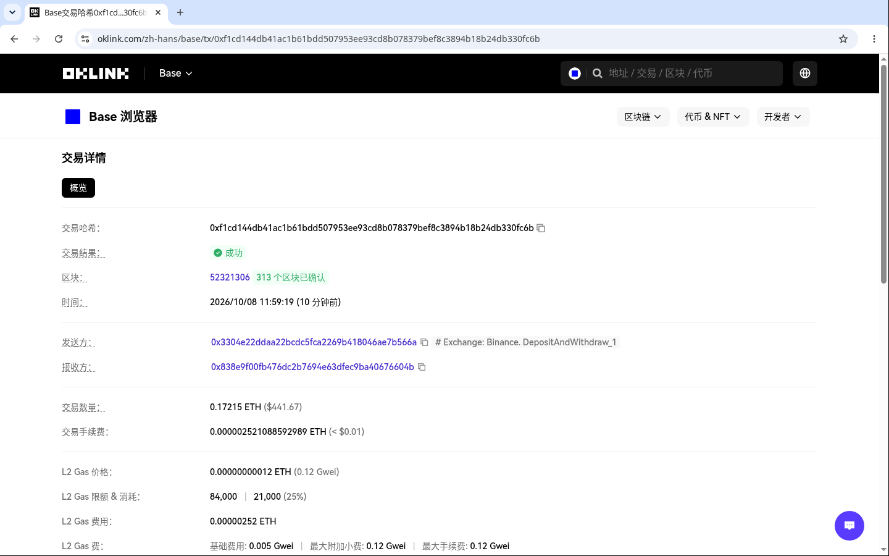889x556 pixels.
Task: Open receiver address 0x838e9f00 link
Action: 312,367
